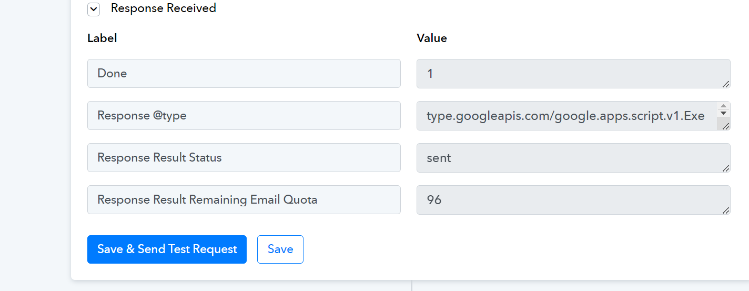
Task: Select the Done label field
Action: pyautogui.click(x=244, y=74)
